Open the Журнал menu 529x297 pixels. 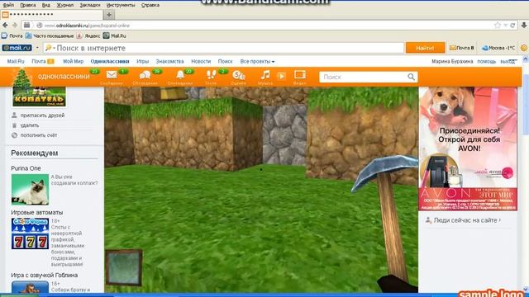coord(64,5)
